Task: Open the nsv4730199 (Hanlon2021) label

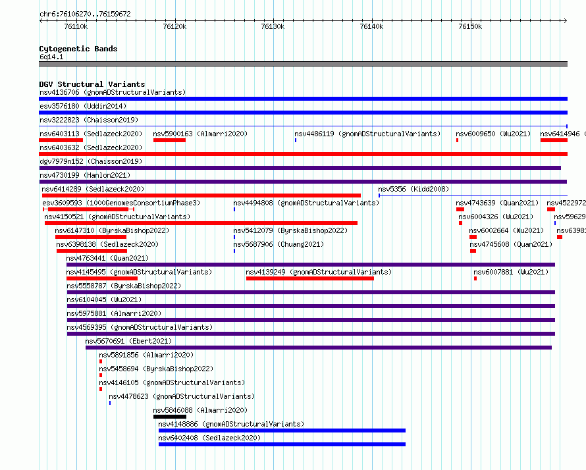Action: point(85,175)
